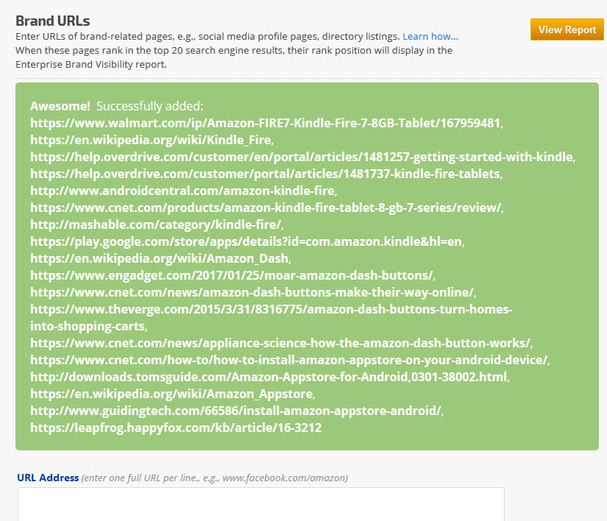
Task: Click the overdrive kindle-fire-tablets URL
Action: (265, 174)
